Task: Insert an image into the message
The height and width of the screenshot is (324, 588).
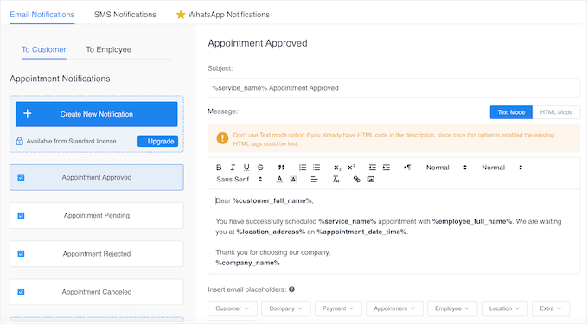Action: [x=370, y=180]
